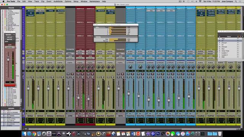Collapse the Activity section in System Usage

pyautogui.click(x=95, y=37)
